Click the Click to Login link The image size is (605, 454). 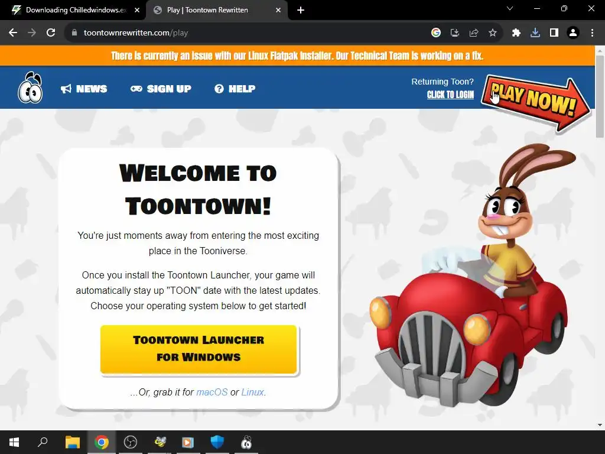(450, 95)
